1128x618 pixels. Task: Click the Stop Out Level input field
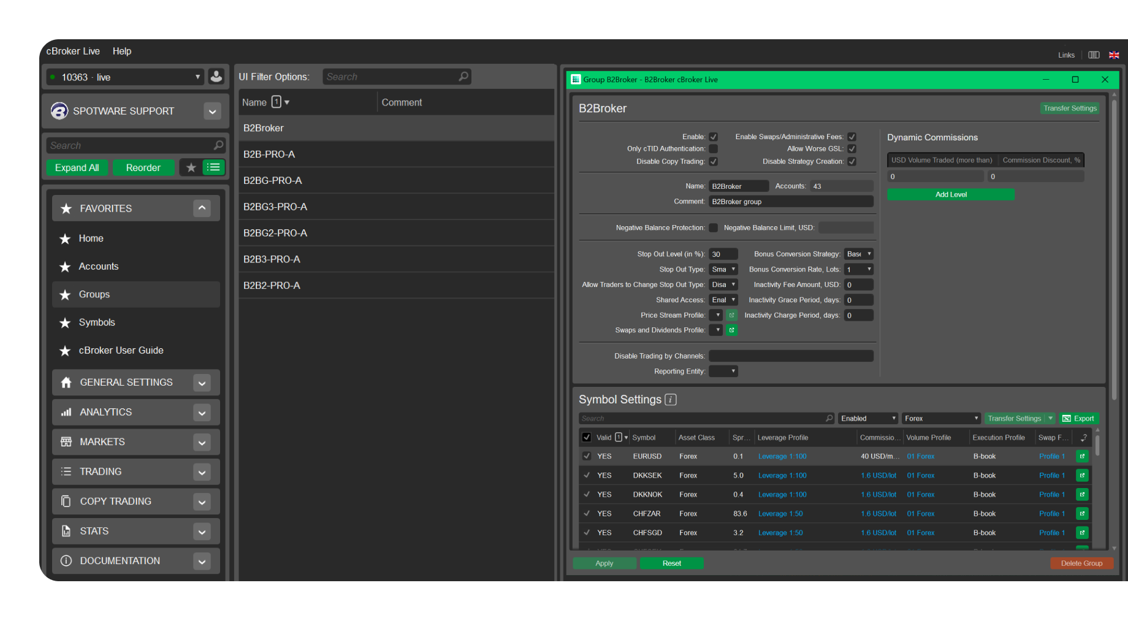pos(723,254)
